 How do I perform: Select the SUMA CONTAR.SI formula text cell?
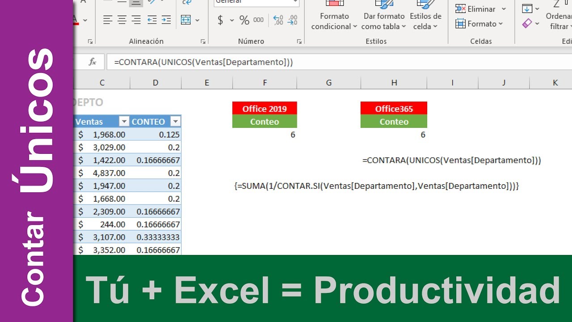(x=376, y=186)
